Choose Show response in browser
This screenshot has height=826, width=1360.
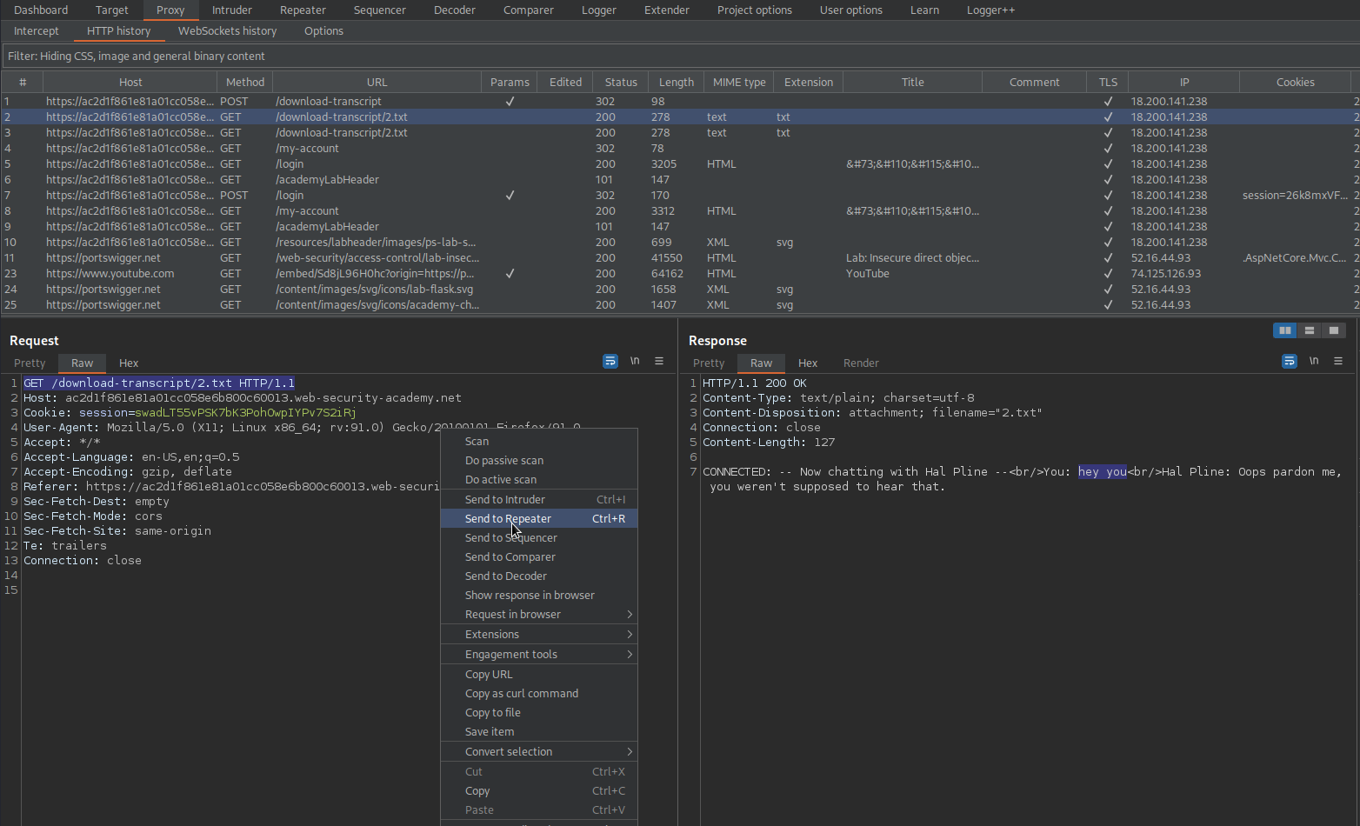pyautogui.click(x=539, y=596)
